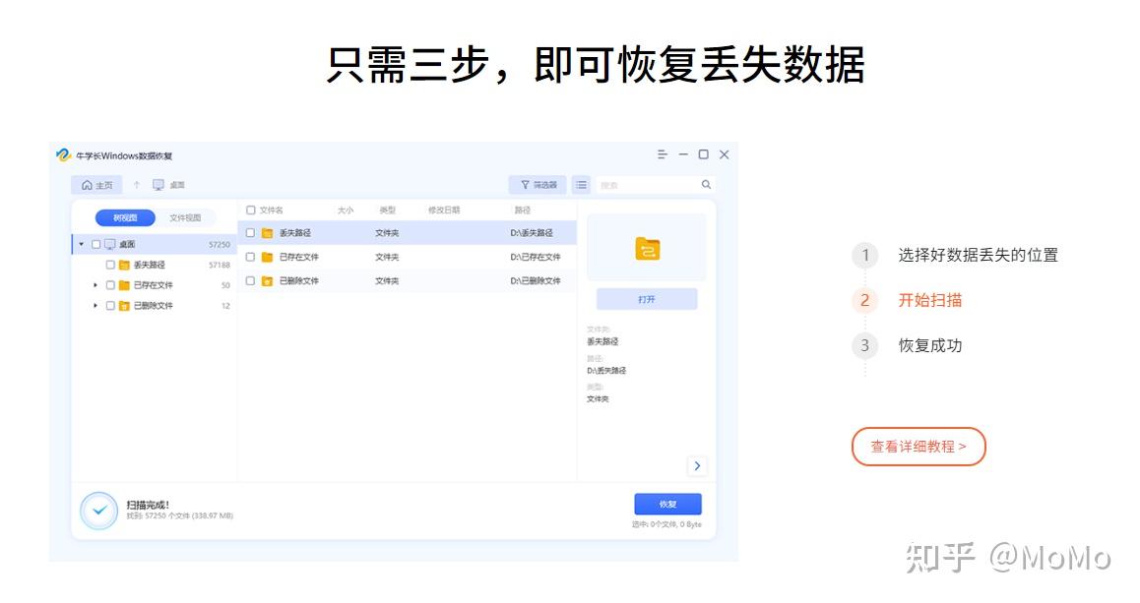Collapse preview panel with right chevron

pyautogui.click(x=697, y=465)
